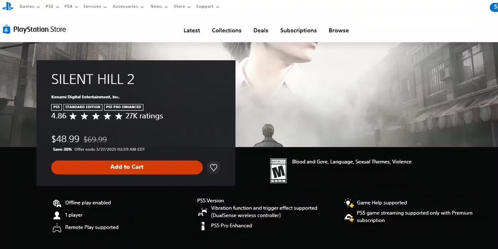Open the Collections tab
This screenshot has width=498, height=249.
tap(227, 31)
